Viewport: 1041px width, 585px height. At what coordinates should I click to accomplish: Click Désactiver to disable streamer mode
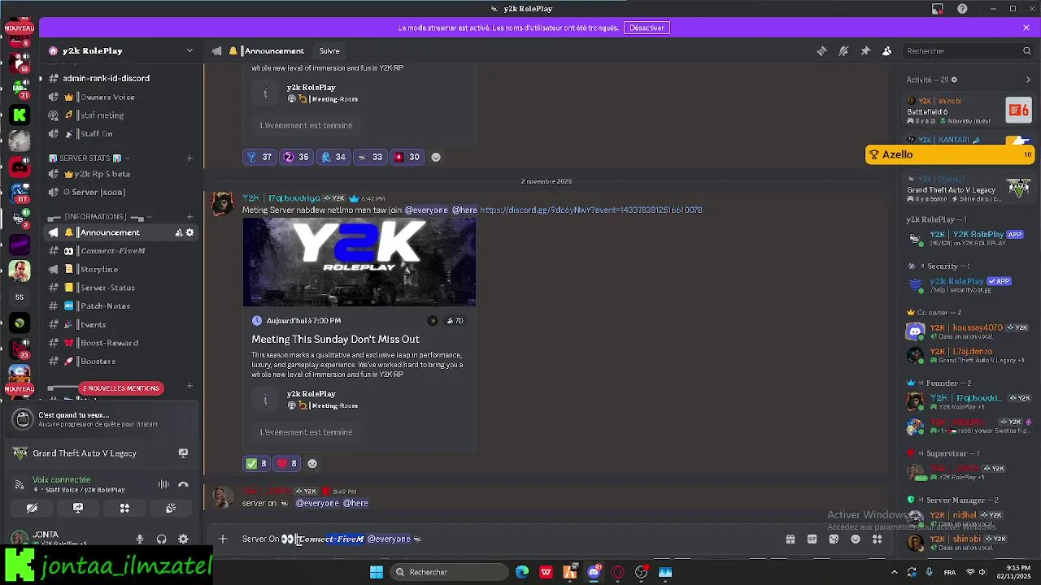click(647, 28)
